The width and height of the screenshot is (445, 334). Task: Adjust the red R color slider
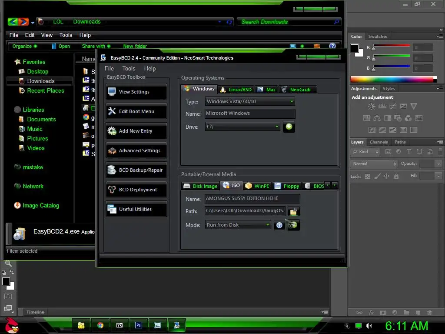(x=392, y=46)
